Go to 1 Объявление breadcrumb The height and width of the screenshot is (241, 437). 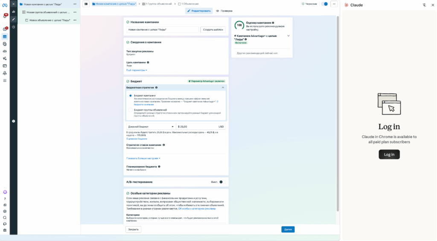[x=188, y=4]
